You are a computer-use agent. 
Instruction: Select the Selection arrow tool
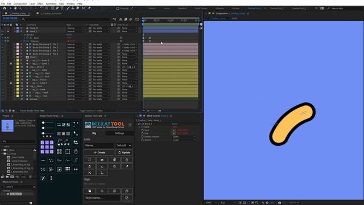10,8
